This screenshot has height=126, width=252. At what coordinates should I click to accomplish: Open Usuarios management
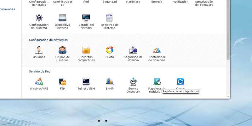tap(39, 50)
